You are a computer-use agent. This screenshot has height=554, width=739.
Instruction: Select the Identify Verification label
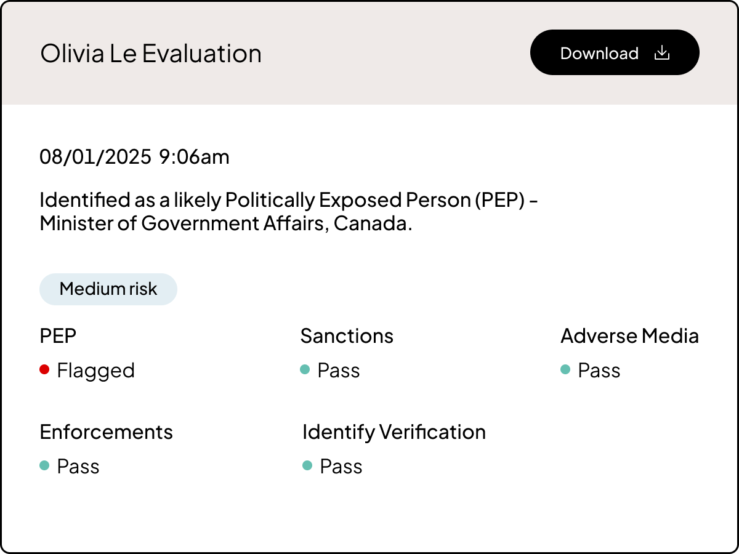pos(394,432)
